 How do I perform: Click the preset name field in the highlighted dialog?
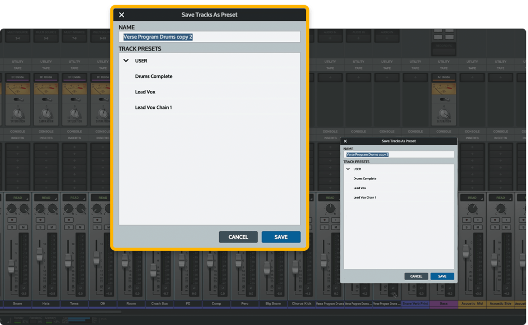click(209, 37)
